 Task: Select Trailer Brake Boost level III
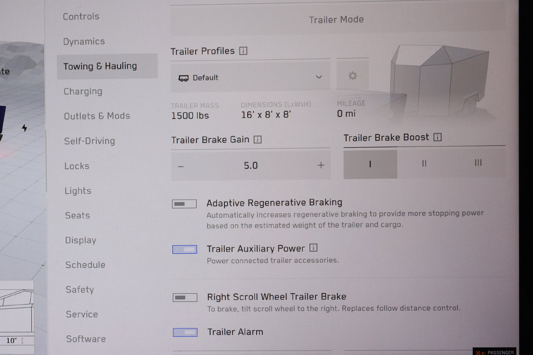point(478,163)
